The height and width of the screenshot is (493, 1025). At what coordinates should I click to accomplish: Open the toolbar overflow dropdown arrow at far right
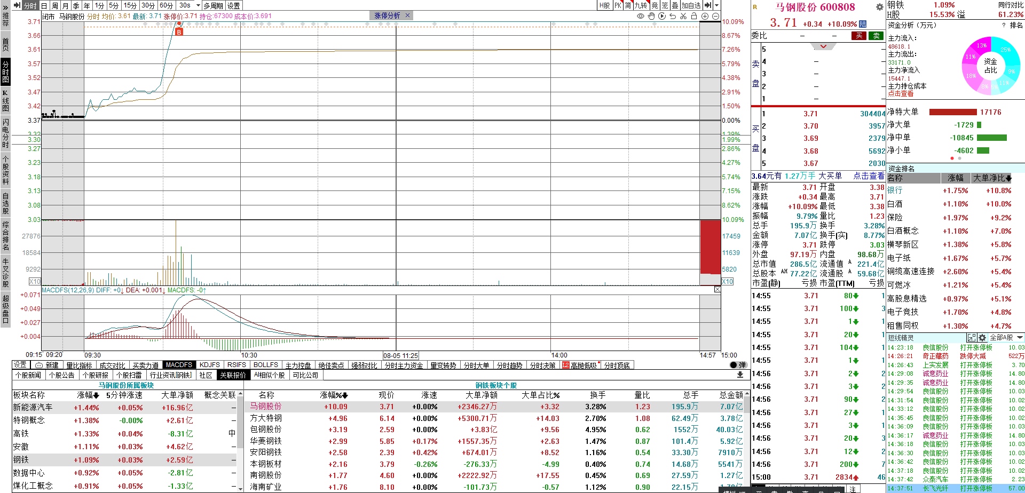[717, 5]
